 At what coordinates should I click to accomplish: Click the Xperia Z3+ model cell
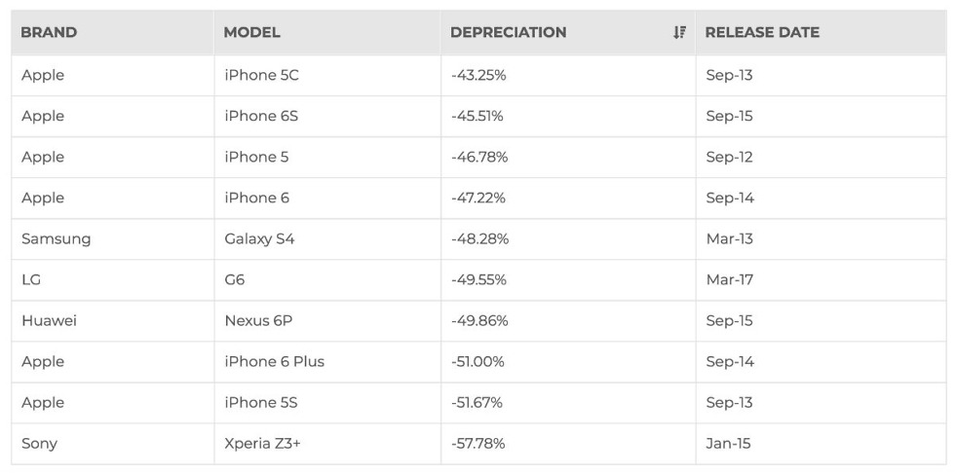(262, 443)
